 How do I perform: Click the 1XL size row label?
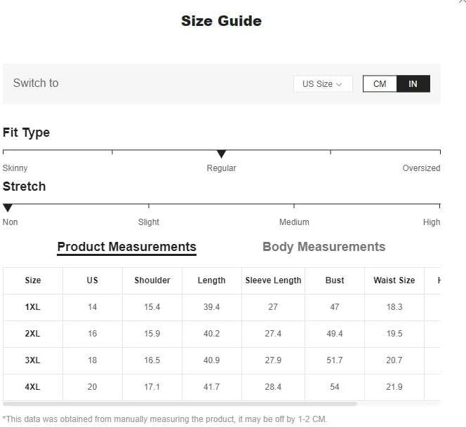(32, 307)
